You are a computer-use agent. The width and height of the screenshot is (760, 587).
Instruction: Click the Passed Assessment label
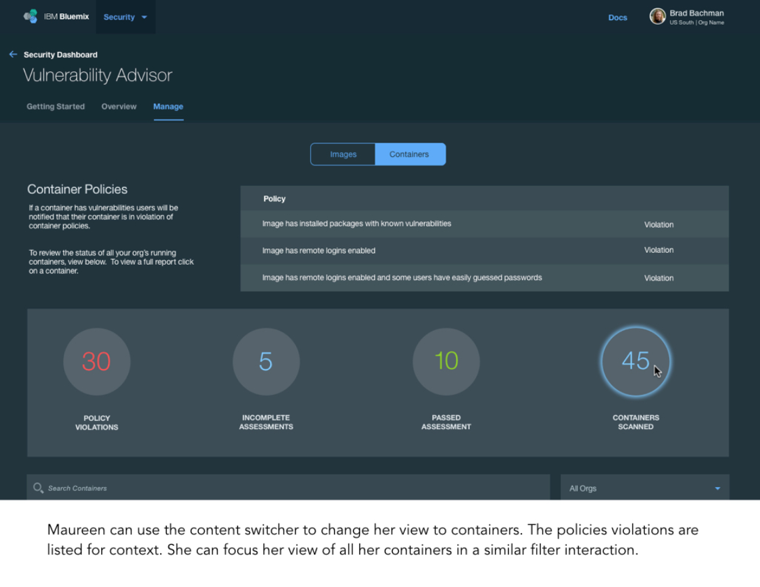(x=446, y=422)
